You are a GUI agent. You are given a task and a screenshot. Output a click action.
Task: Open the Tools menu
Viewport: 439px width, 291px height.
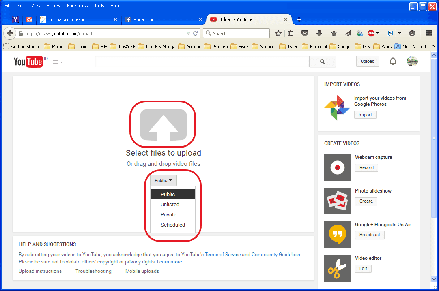coord(99,6)
